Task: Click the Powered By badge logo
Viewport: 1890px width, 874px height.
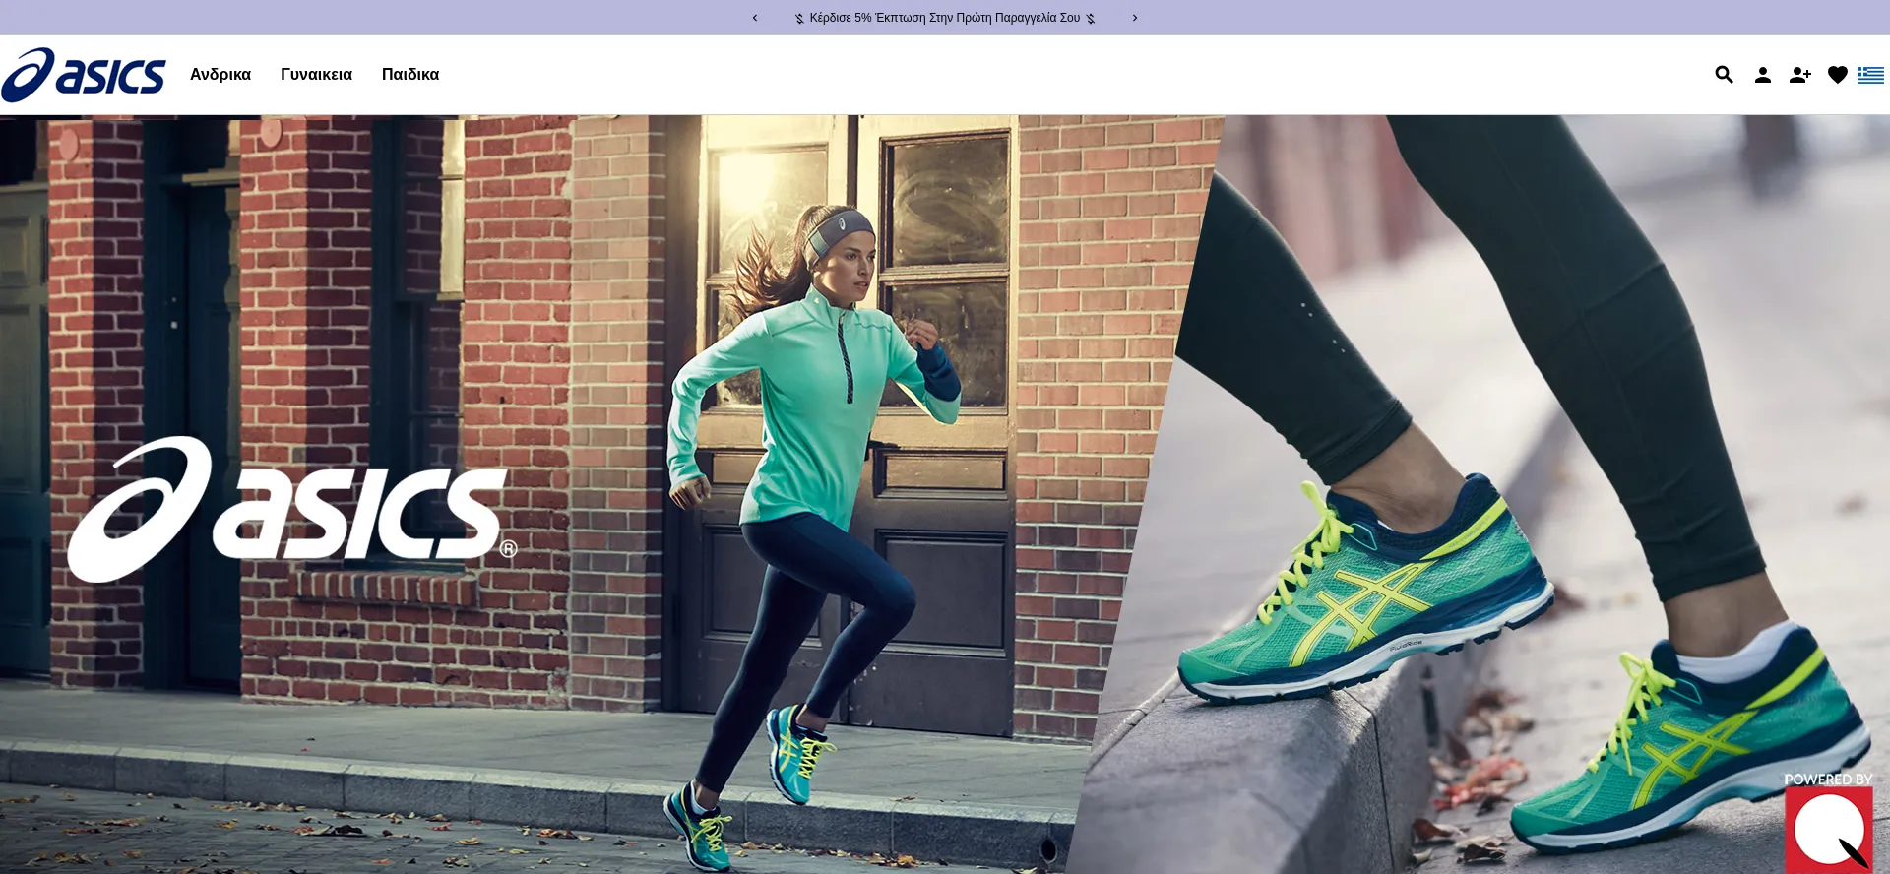Action: click(x=1829, y=823)
